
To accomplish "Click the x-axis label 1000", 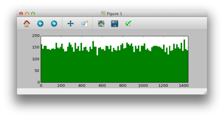I will tap(143, 85).
